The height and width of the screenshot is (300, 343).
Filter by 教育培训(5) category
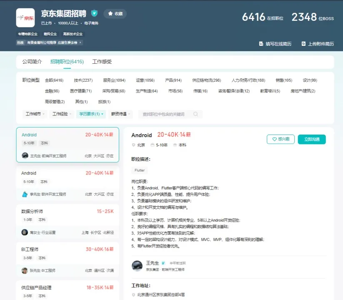[270, 91]
